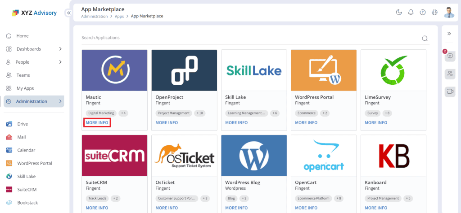Open chat messages icon with badge
The width and height of the screenshot is (461, 213).
click(x=450, y=56)
